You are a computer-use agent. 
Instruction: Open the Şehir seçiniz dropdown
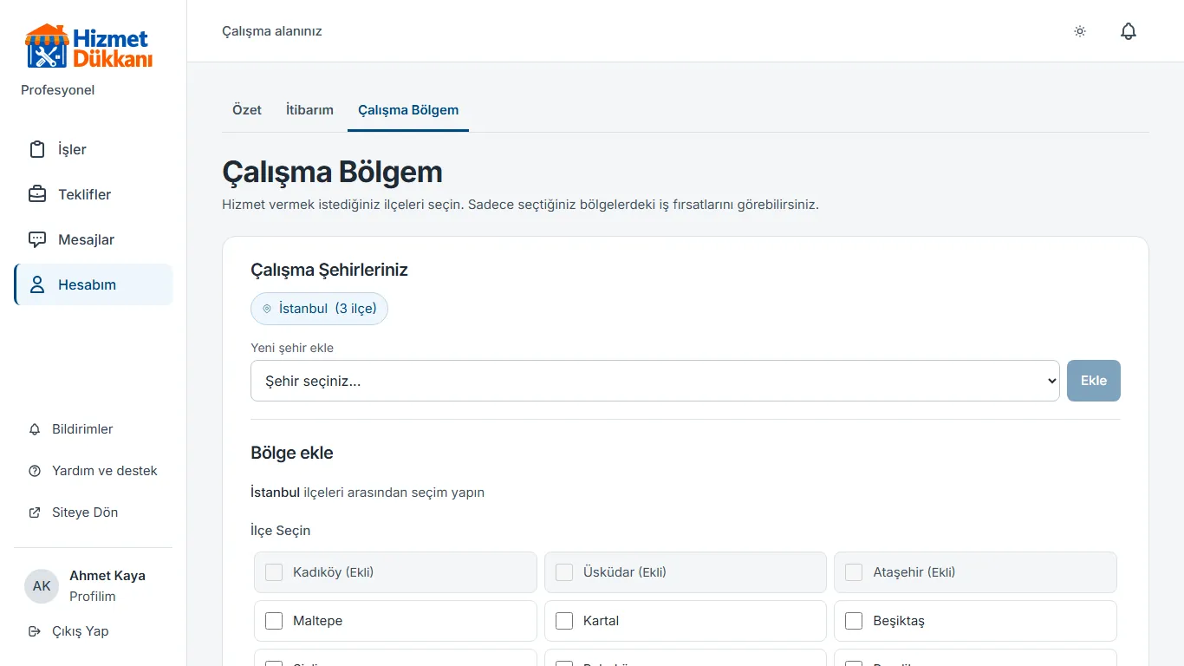(x=655, y=381)
